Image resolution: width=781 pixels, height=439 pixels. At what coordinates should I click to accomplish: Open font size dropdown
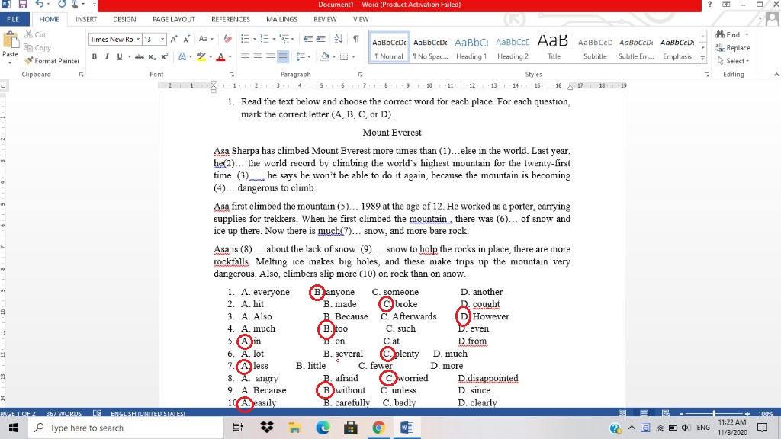point(162,39)
